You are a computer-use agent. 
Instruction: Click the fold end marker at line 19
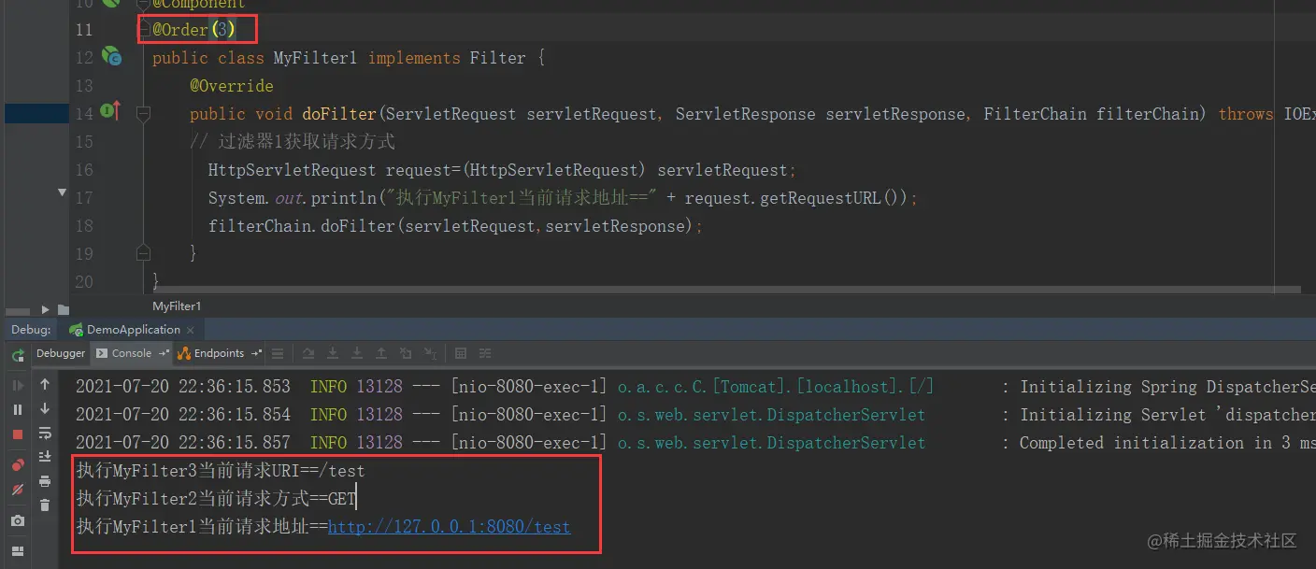pos(143,253)
